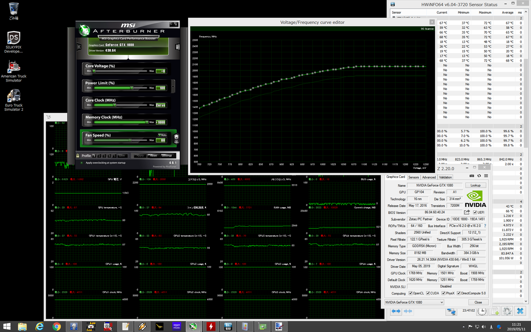Click HWiNFO expand arrows button
The width and height of the screenshot is (531, 332).
pyautogui.click(x=396, y=311)
